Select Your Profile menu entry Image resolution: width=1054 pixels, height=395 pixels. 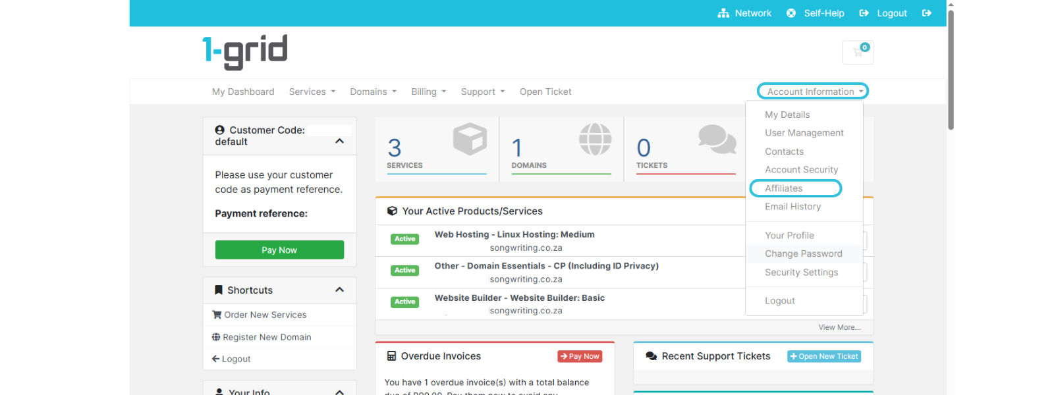789,236
